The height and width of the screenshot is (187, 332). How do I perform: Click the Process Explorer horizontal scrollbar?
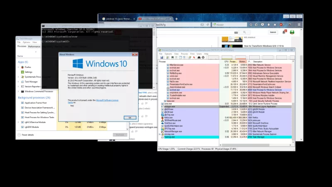[246, 145]
